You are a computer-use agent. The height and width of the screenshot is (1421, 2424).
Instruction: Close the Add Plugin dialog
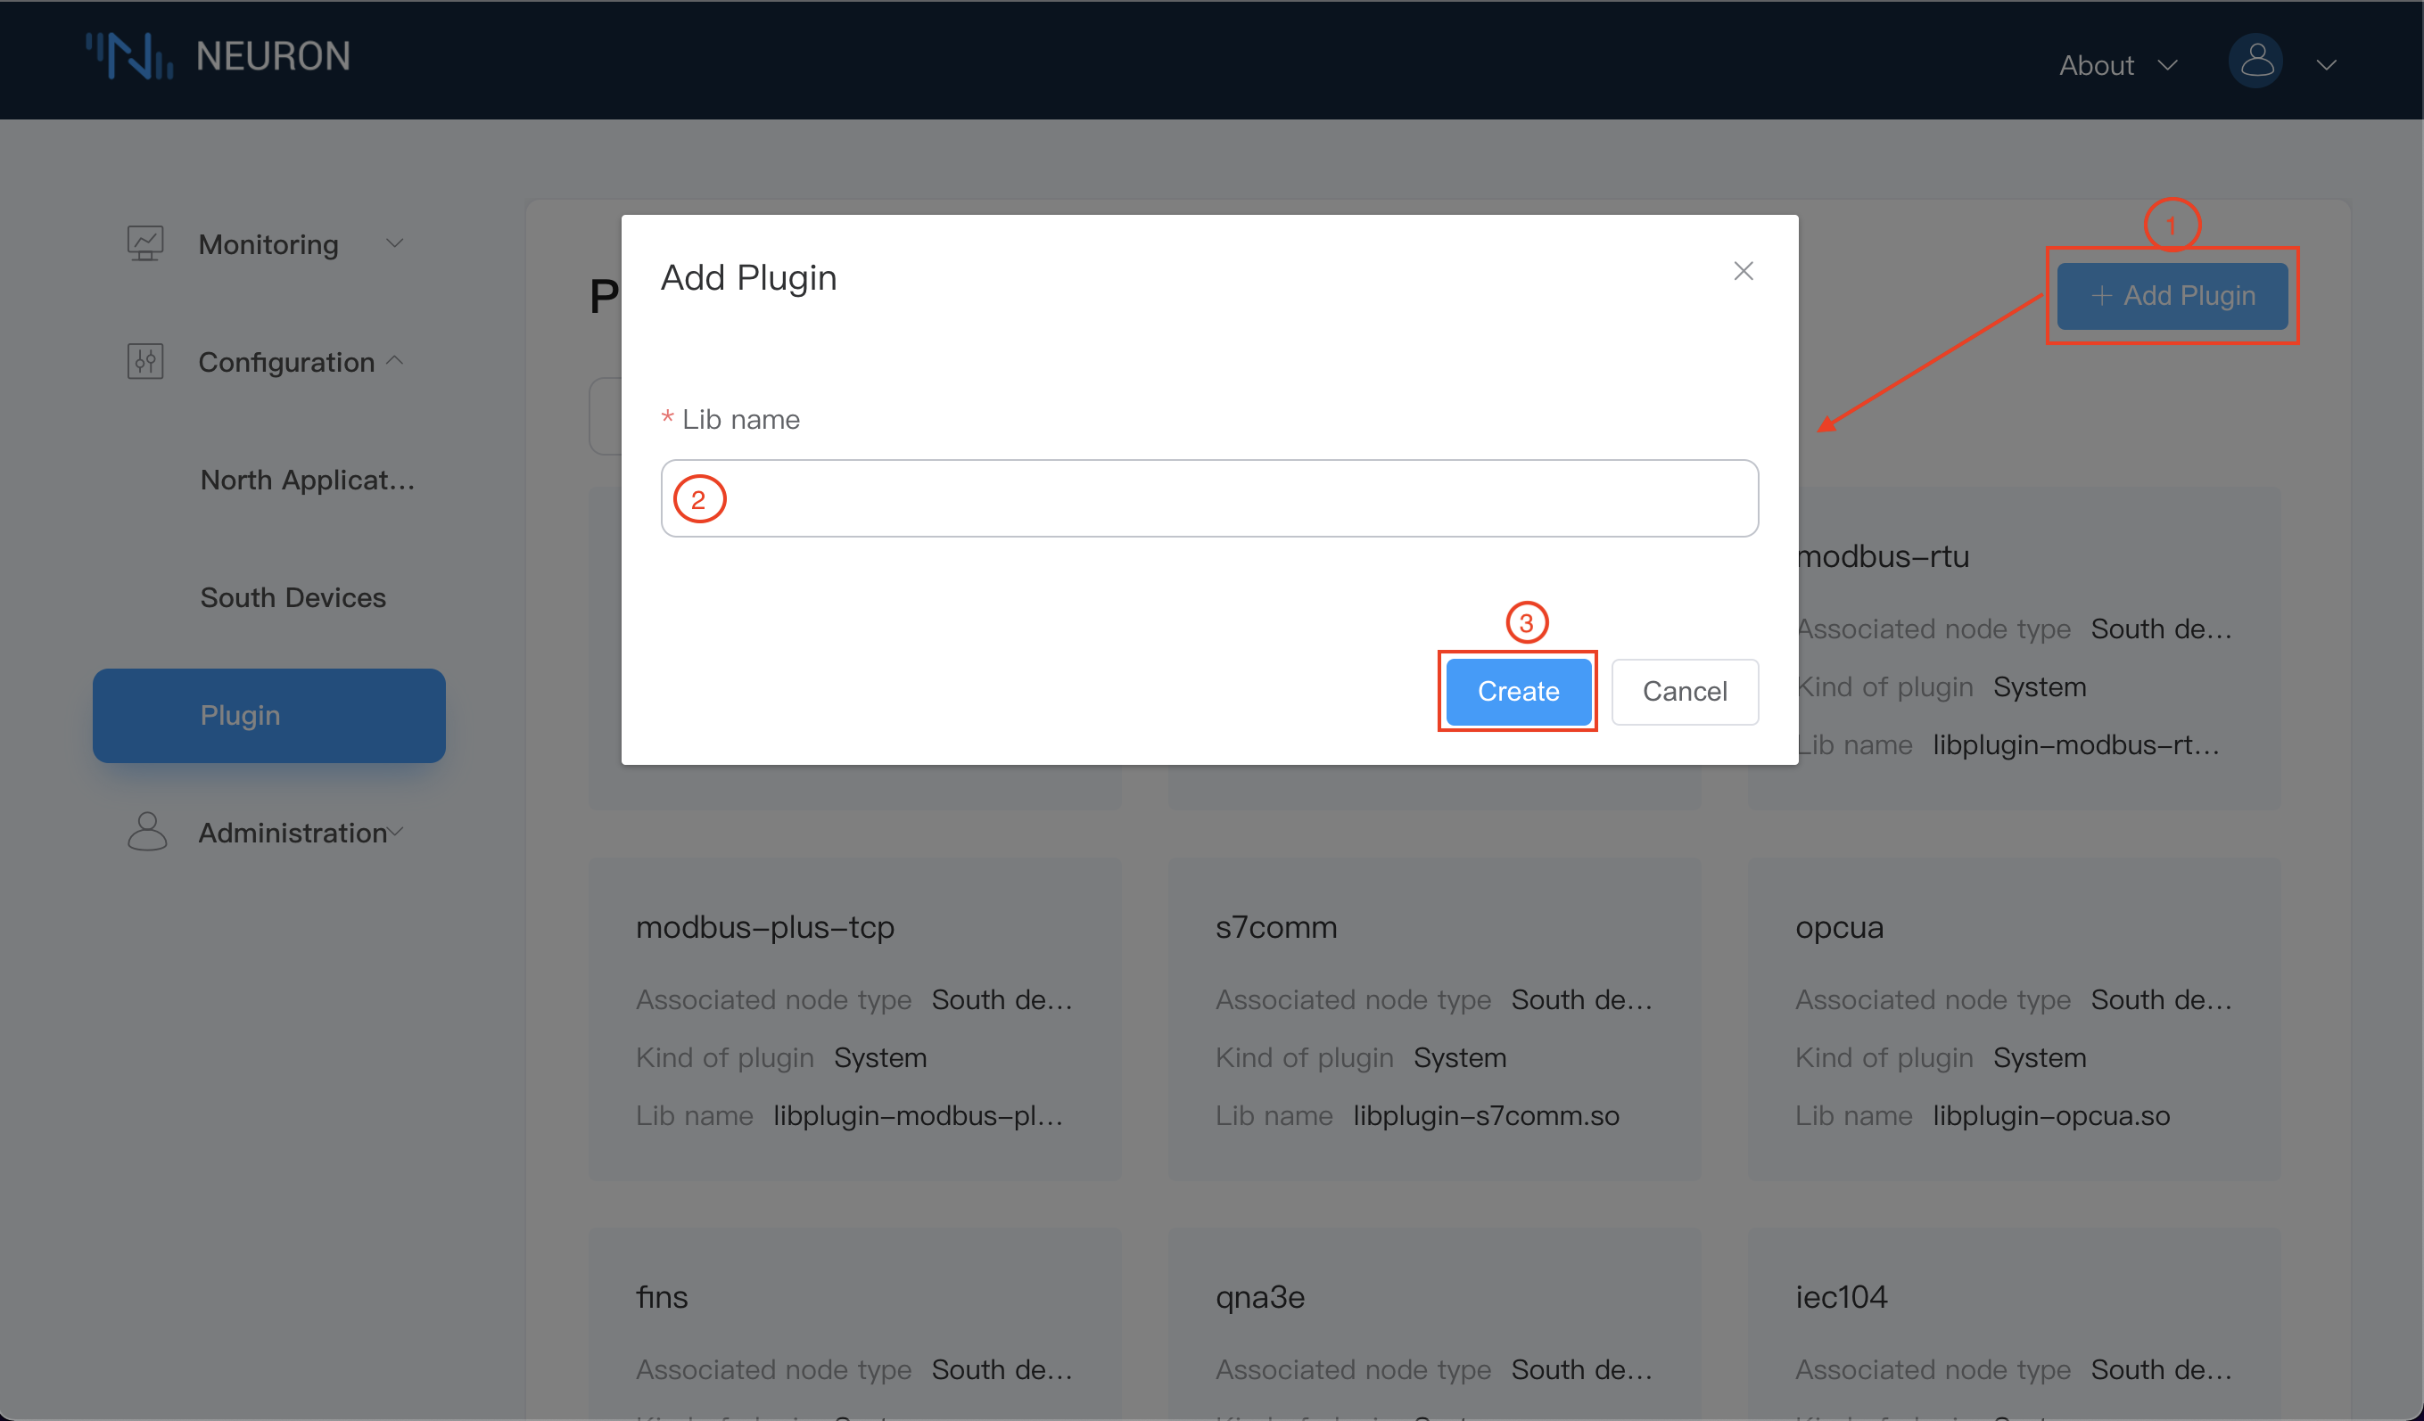[1744, 271]
